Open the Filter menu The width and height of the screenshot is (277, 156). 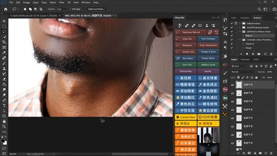61,3
